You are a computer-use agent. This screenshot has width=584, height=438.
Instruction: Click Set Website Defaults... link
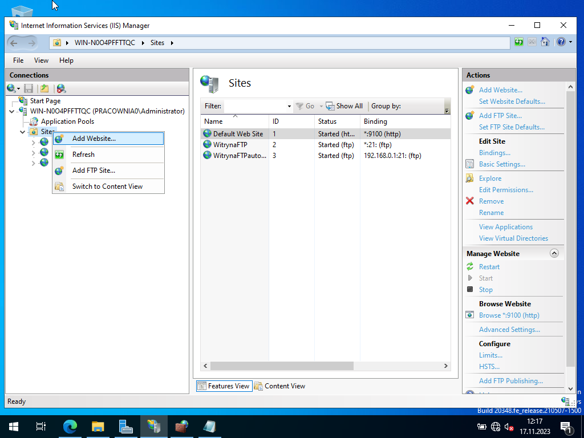pyautogui.click(x=512, y=102)
